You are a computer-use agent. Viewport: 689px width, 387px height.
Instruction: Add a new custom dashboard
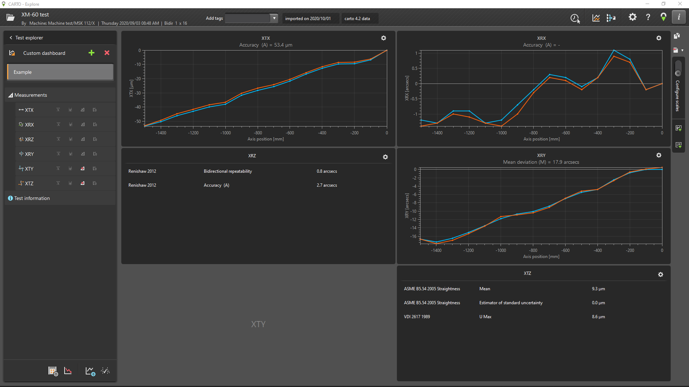coord(92,53)
